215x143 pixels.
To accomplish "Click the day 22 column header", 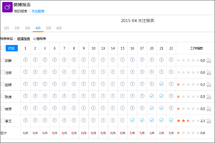I will 171,48.
